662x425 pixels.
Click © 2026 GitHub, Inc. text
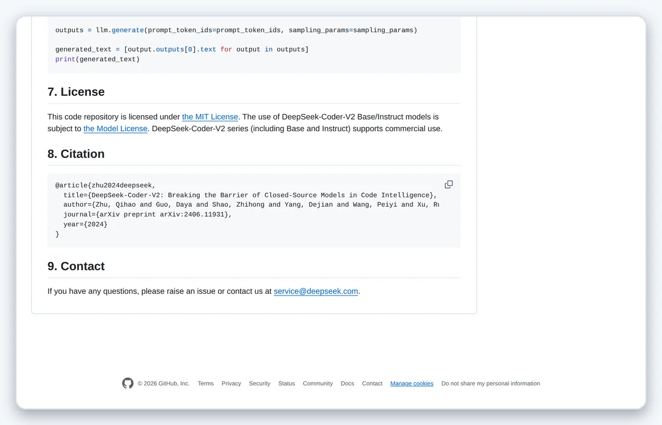coord(163,384)
